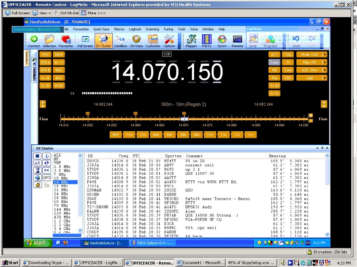Click the MEM memory button
Screen dimensions: 357x267
tap(58, 55)
